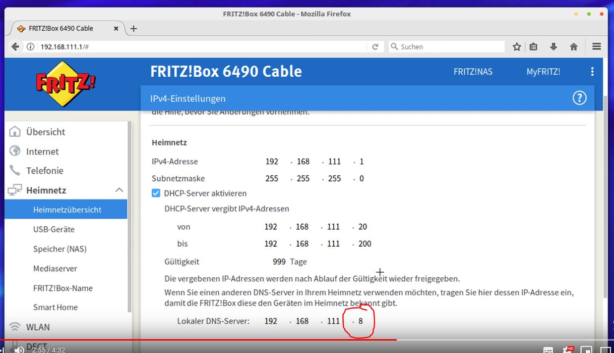The height and width of the screenshot is (353, 614).
Task: Click DHCP 'von' last octet field 20
Action: [363, 227]
